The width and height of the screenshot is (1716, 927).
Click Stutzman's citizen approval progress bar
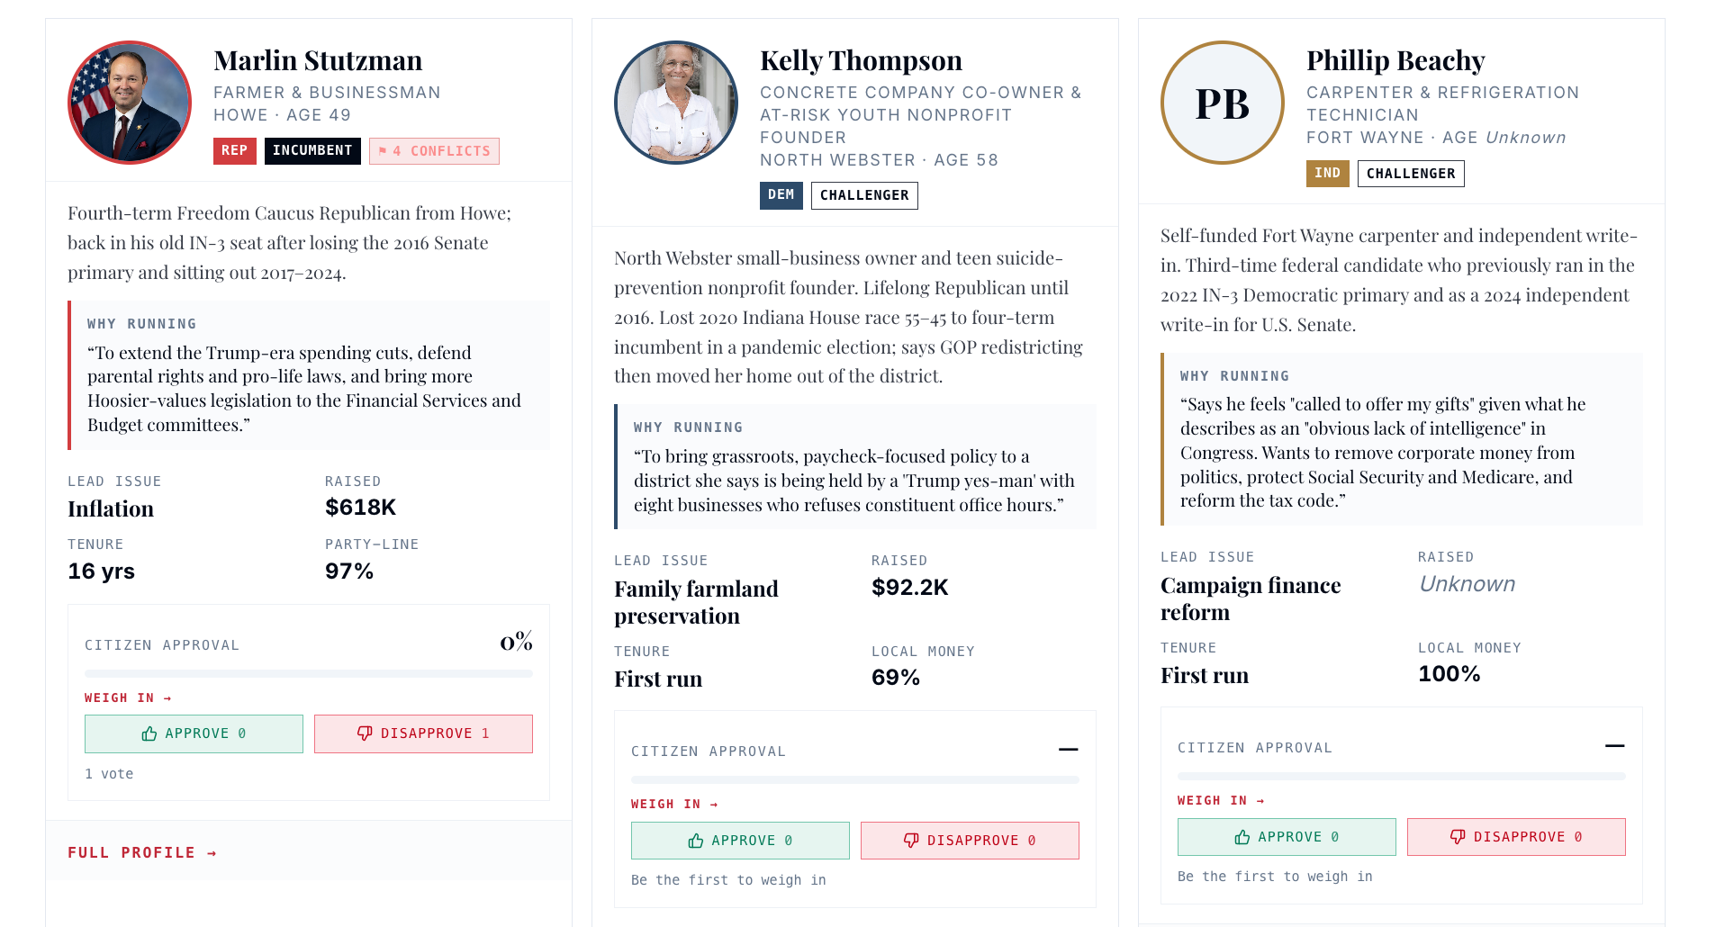pos(309,673)
